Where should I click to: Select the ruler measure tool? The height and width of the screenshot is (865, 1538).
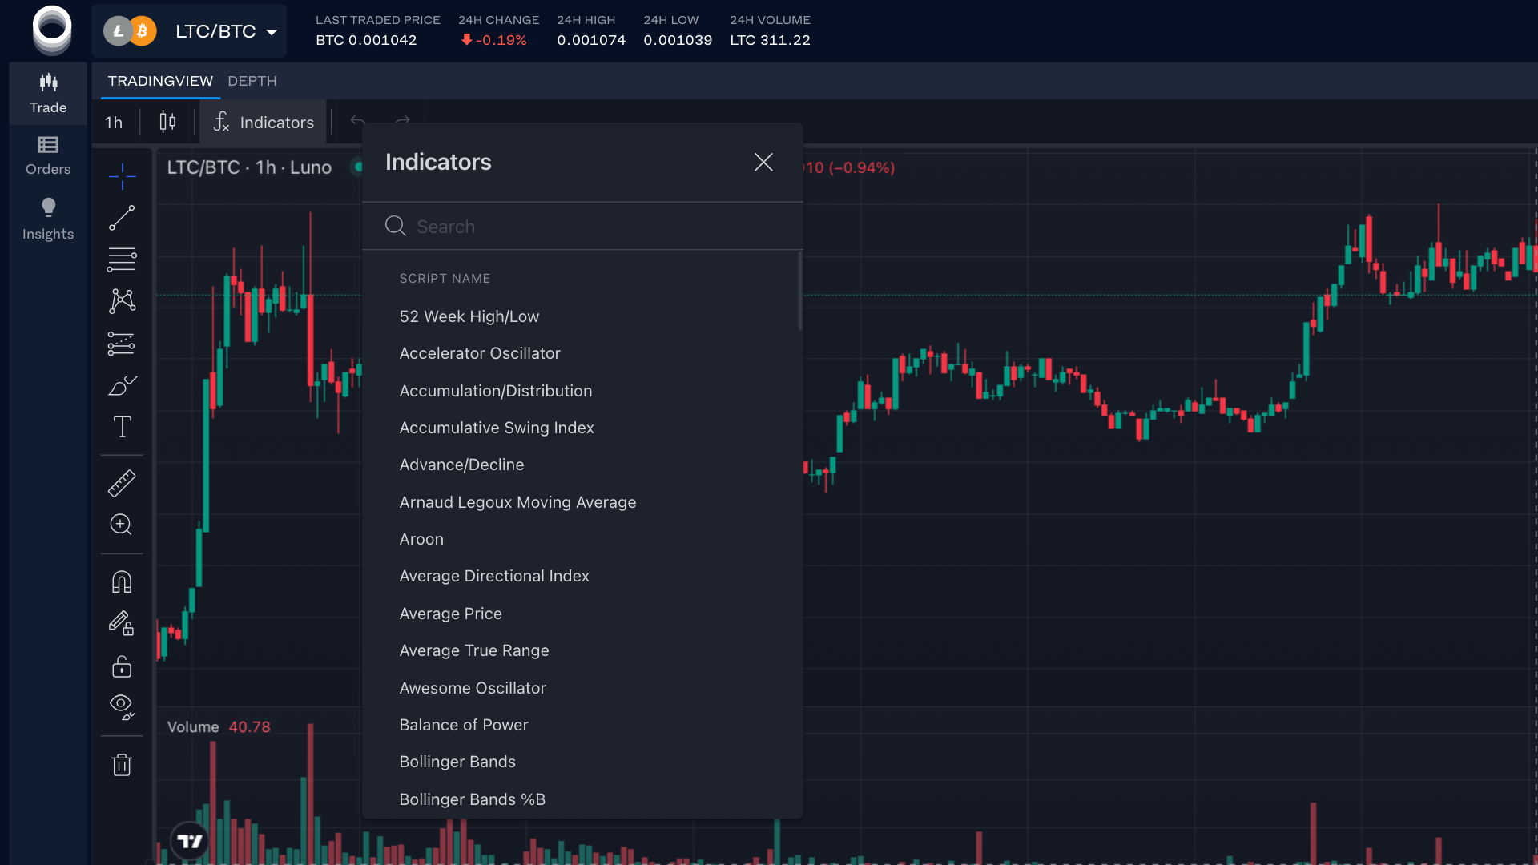coord(122,483)
